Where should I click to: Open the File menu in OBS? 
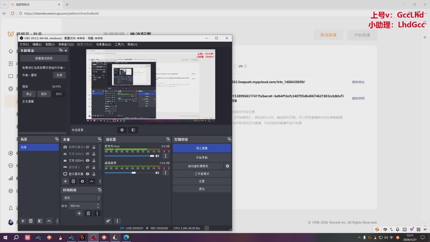pyautogui.click(x=24, y=45)
